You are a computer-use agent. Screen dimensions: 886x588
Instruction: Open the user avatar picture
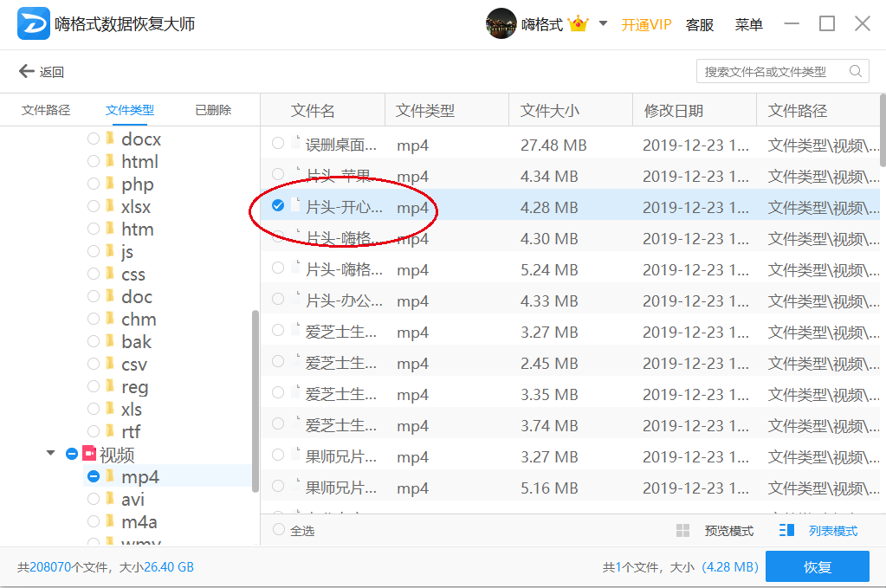point(501,23)
